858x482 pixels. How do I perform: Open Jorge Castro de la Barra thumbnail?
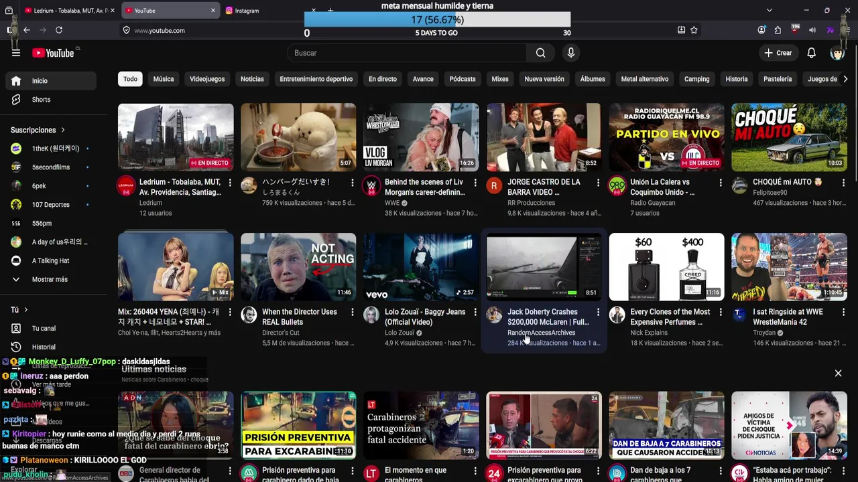click(x=544, y=137)
